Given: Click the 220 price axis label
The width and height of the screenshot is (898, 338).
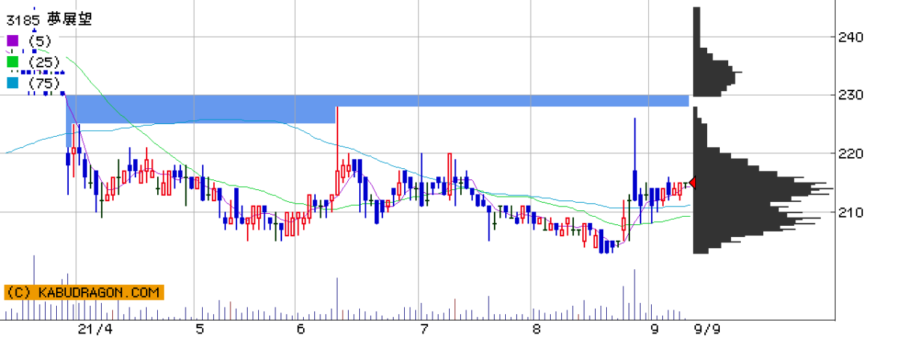Looking at the screenshot, I should click(x=853, y=153).
